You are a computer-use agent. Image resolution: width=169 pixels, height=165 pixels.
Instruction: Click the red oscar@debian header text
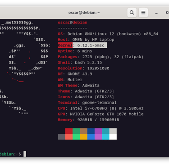pos(73,23)
